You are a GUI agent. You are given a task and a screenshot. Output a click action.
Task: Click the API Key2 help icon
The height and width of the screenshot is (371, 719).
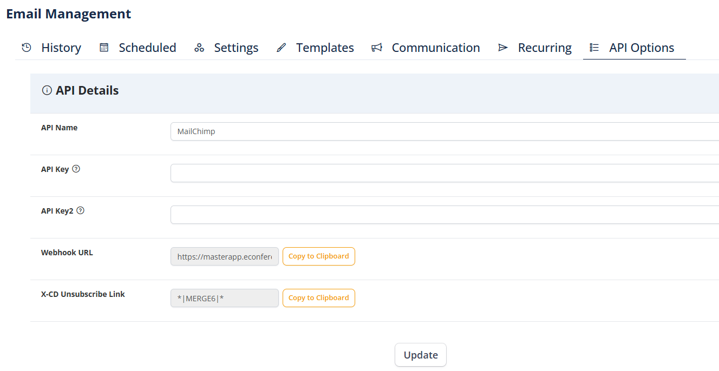point(80,210)
